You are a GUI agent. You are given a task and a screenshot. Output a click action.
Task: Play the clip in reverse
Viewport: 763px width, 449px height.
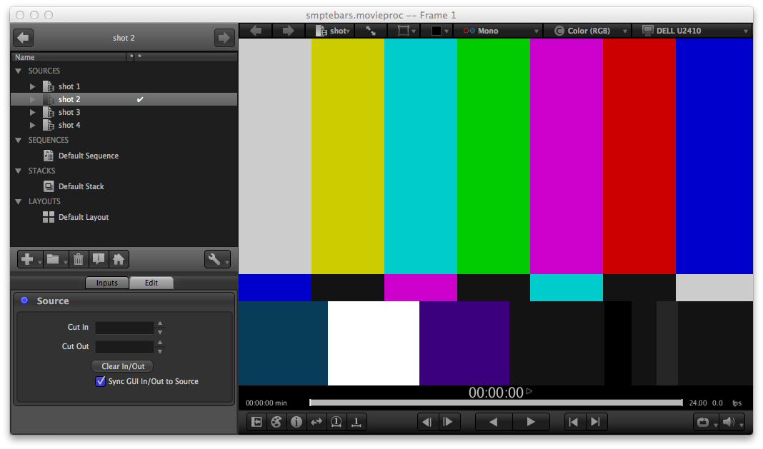coord(494,422)
